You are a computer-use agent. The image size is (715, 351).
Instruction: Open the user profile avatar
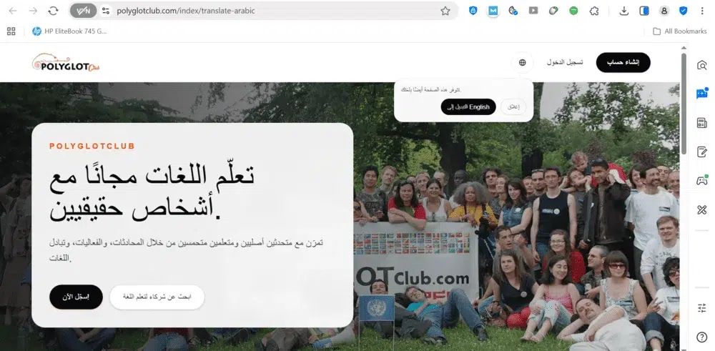coord(664,11)
